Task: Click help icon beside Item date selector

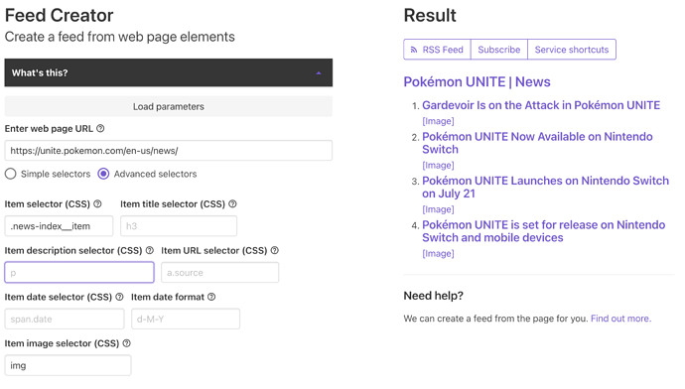Action: pyautogui.click(x=119, y=297)
